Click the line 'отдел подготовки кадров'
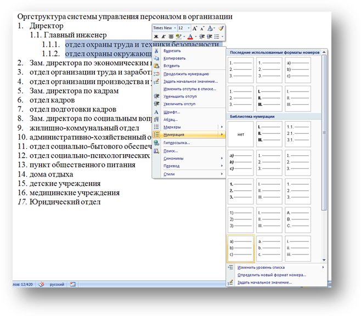361x316 pixels. tap(73, 109)
